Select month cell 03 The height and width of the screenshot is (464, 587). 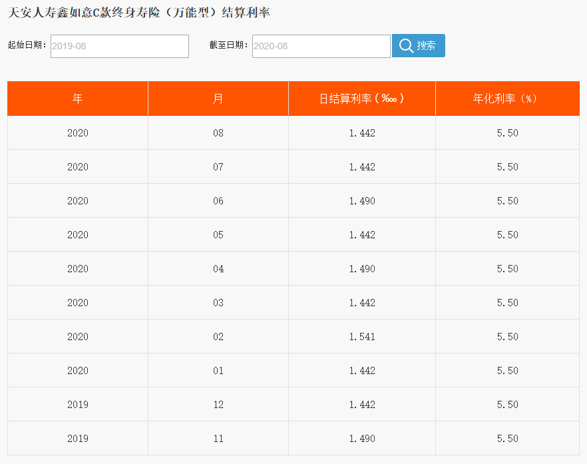(218, 303)
